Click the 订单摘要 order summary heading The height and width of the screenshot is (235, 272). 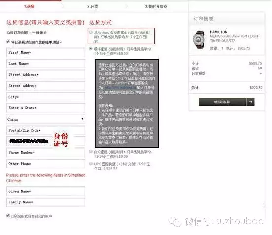pyautogui.click(x=204, y=19)
